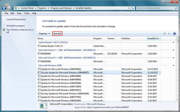
Task: Open the view options dropdown arrow
Action: click(169, 34)
